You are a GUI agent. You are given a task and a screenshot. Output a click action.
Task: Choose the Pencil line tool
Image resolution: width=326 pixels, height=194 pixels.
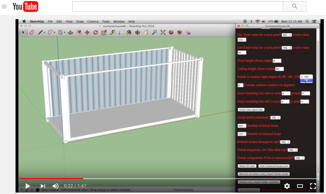click(x=40, y=33)
